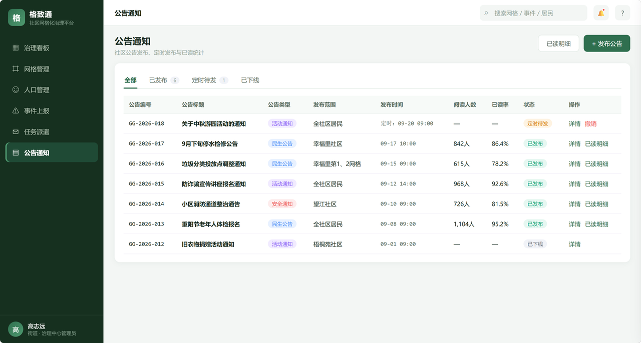Image resolution: width=641 pixels, height=343 pixels.
Task: Click the 高 user avatar
Action: 16,329
